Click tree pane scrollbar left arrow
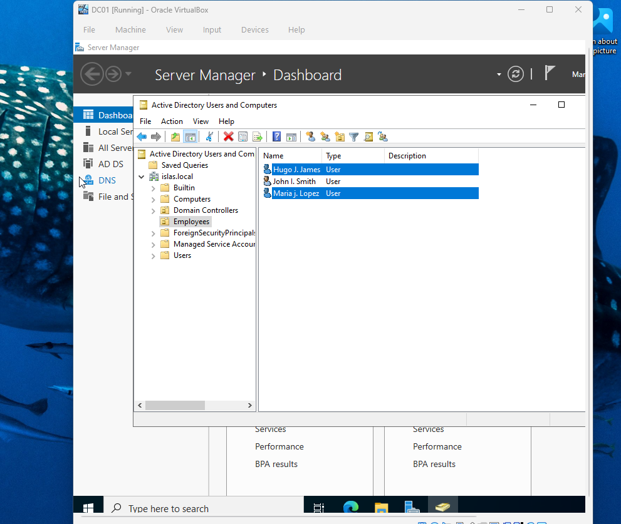 pos(140,405)
